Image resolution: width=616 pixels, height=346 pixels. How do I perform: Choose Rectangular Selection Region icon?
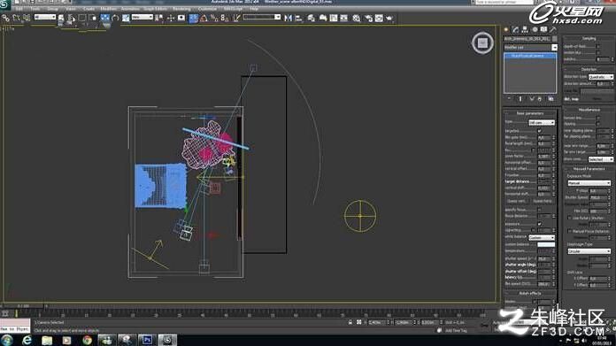81,18
